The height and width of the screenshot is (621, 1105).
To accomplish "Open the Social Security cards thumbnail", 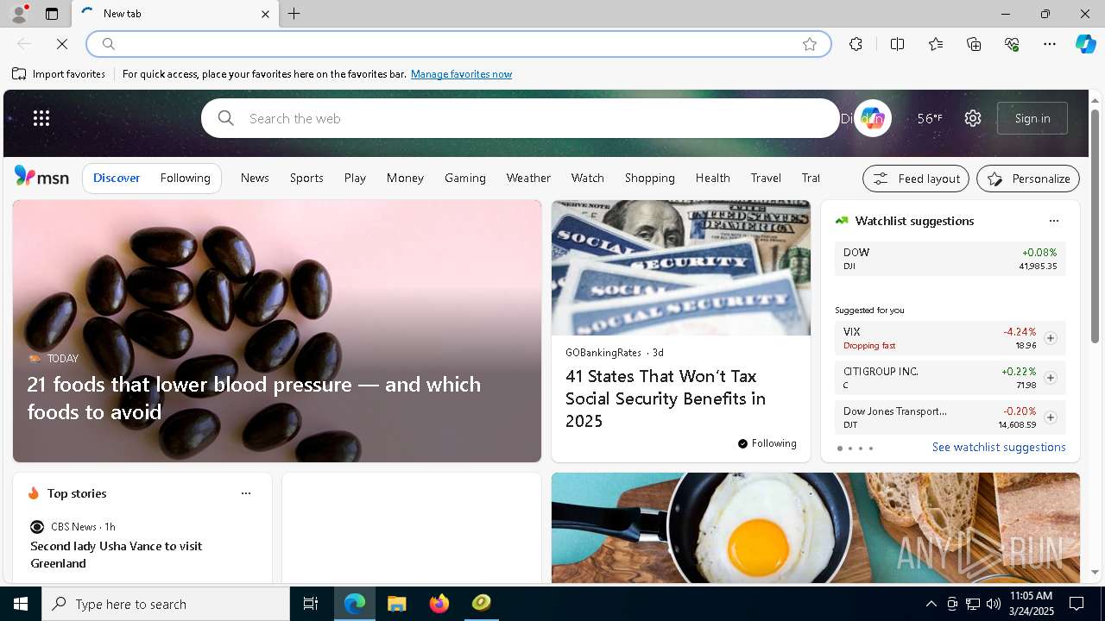I will pos(681,268).
